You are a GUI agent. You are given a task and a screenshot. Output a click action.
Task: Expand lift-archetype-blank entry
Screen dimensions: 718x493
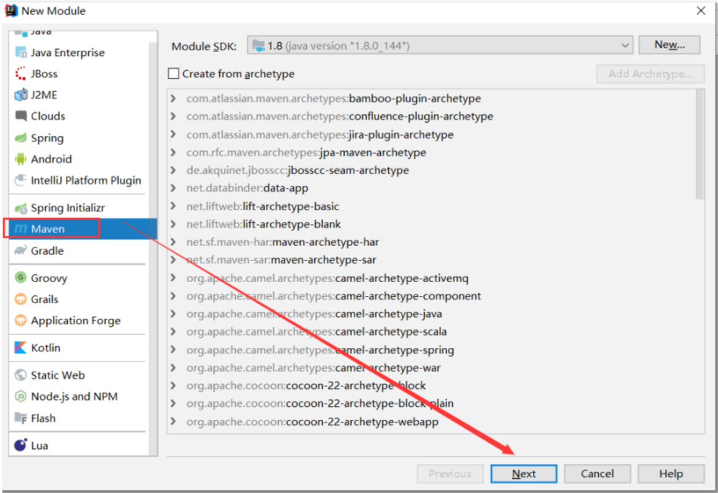point(173,224)
